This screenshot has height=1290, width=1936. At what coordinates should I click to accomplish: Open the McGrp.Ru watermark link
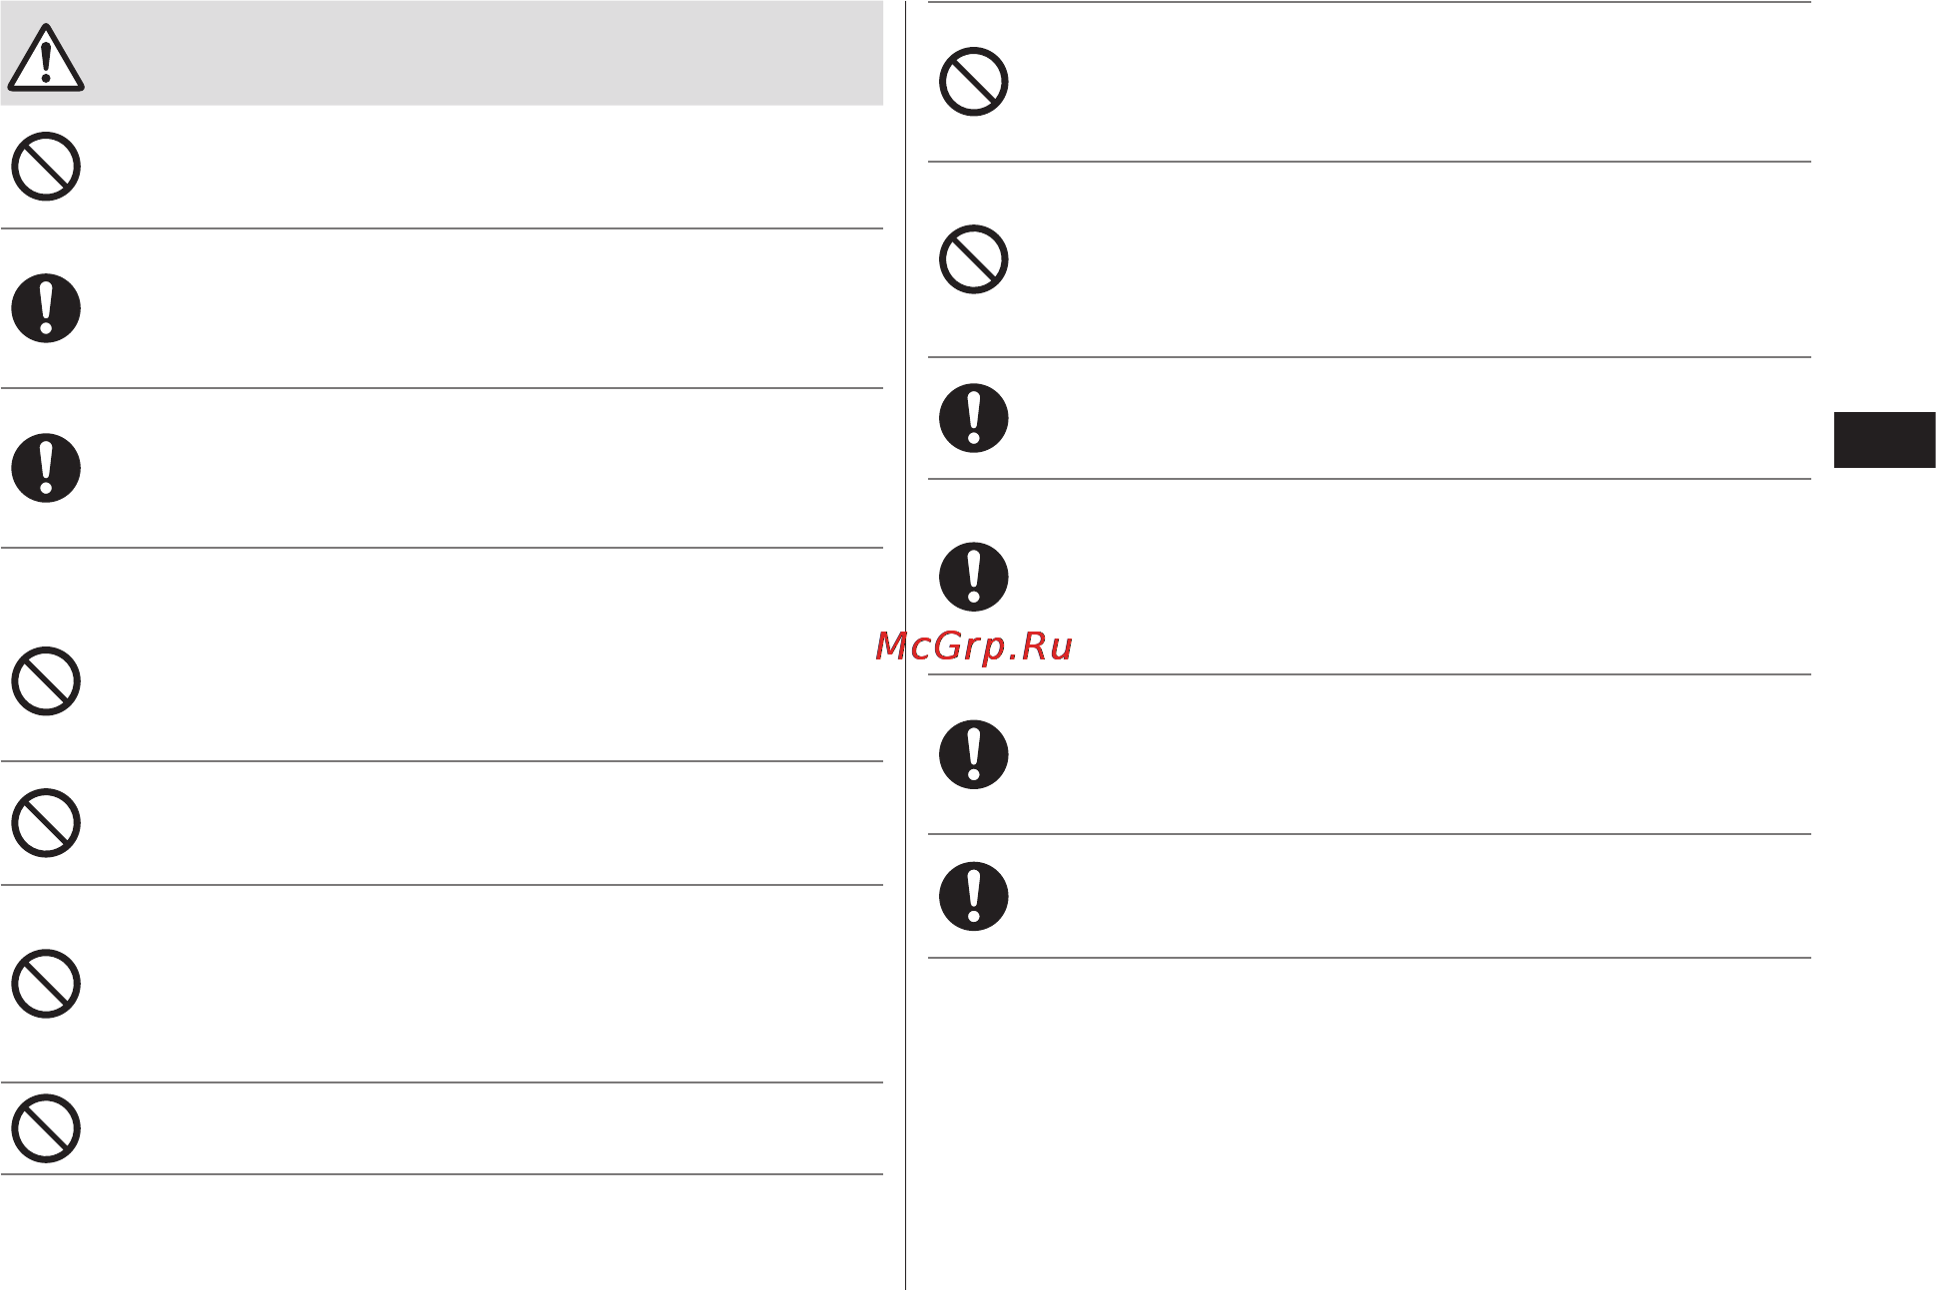pyautogui.click(x=974, y=646)
